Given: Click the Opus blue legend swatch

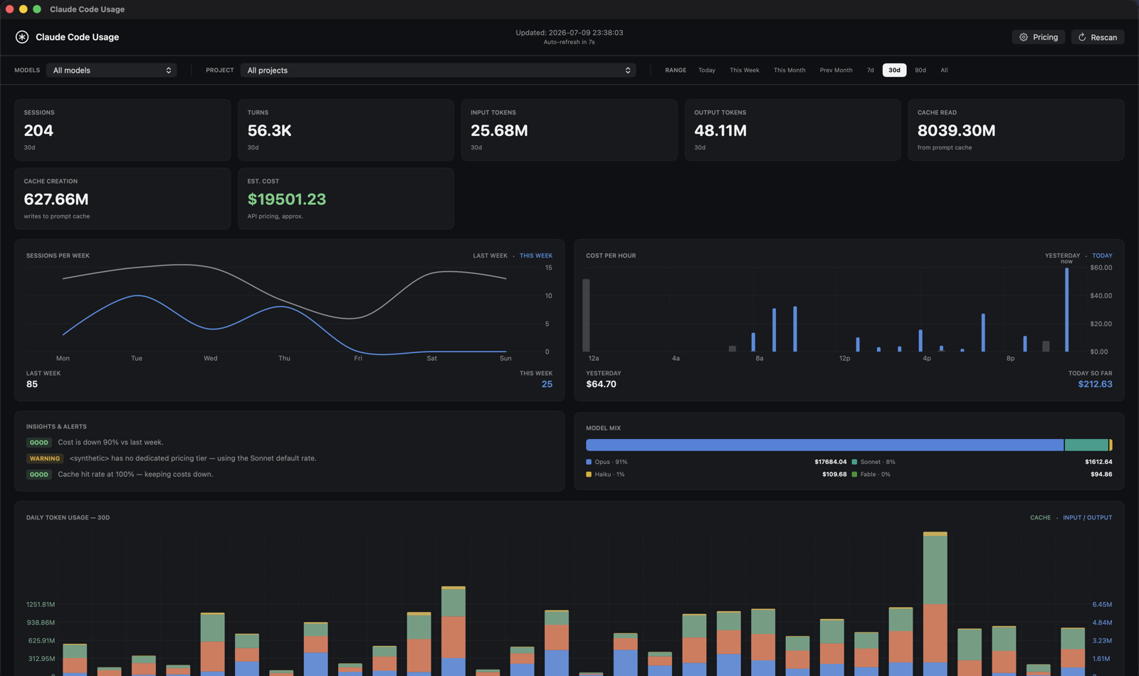Looking at the screenshot, I should pyautogui.click(x=589, y=462).
